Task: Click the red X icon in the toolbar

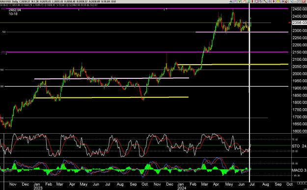Action: pos(304,1)
